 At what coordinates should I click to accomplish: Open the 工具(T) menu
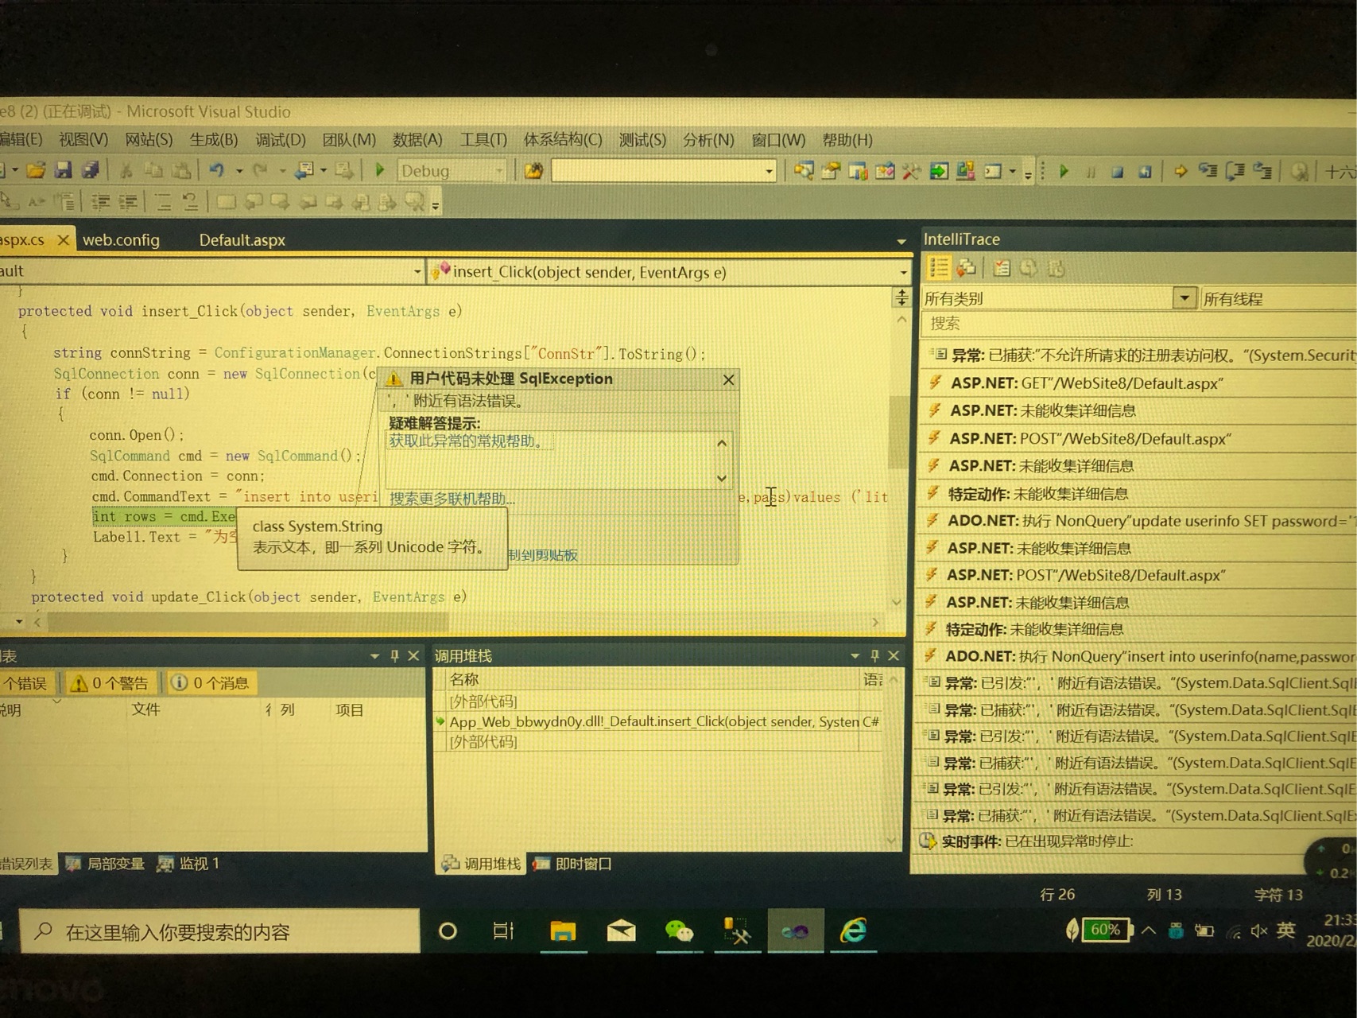click(x=483, y=140)
